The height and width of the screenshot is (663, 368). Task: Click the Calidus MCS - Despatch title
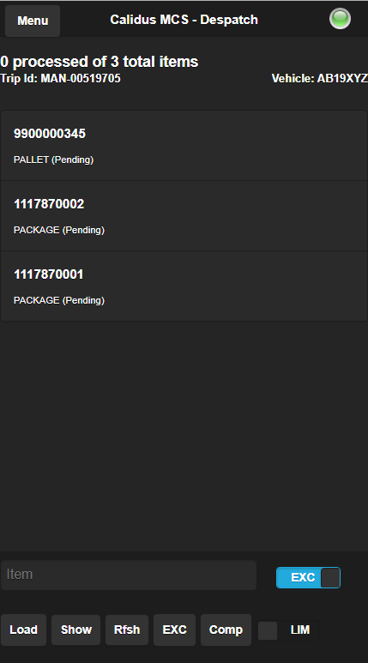click(184, 20)
